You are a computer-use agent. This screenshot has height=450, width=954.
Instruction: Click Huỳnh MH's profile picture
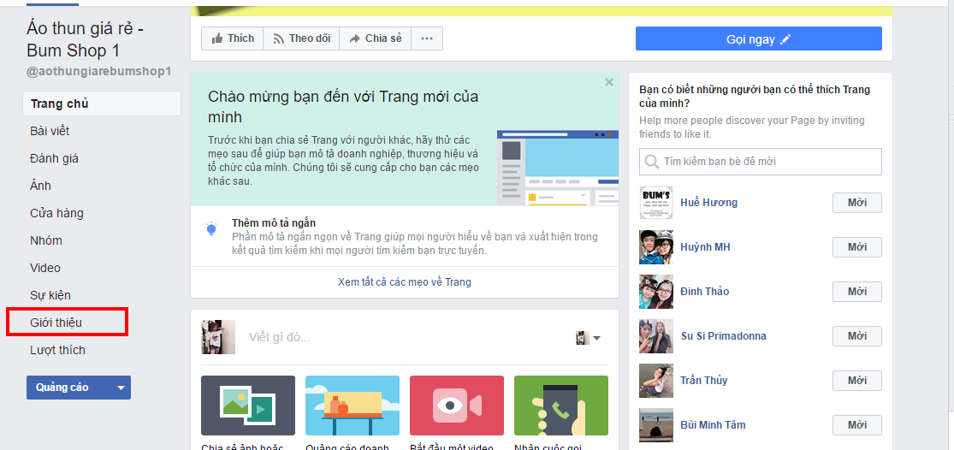click(656, 247)
